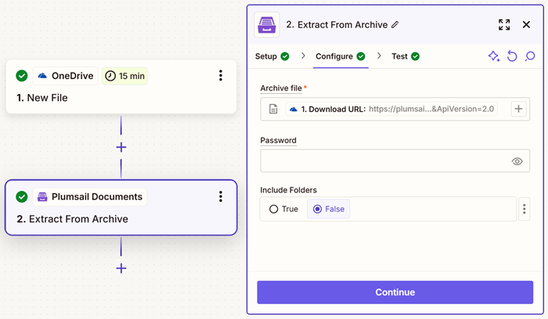Click the Continue button

[x=395, y=292]
